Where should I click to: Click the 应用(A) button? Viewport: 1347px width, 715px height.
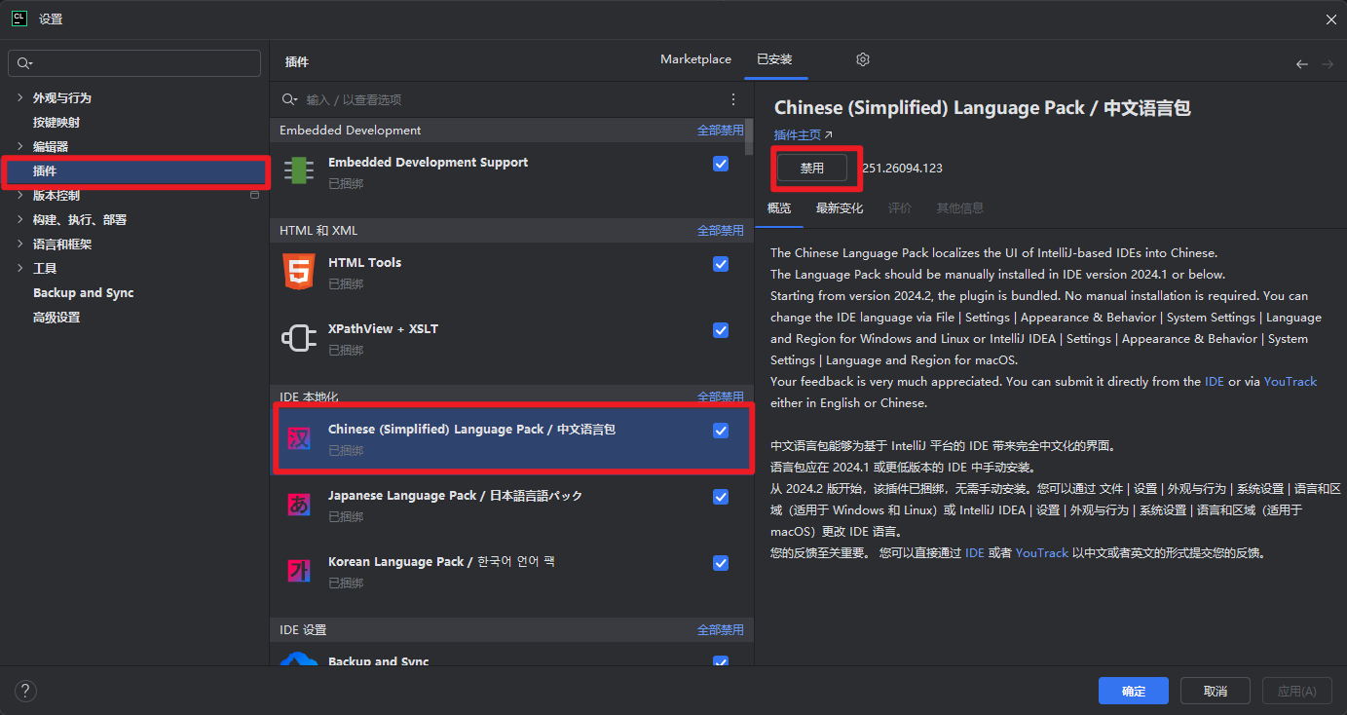click(1297, 691)
